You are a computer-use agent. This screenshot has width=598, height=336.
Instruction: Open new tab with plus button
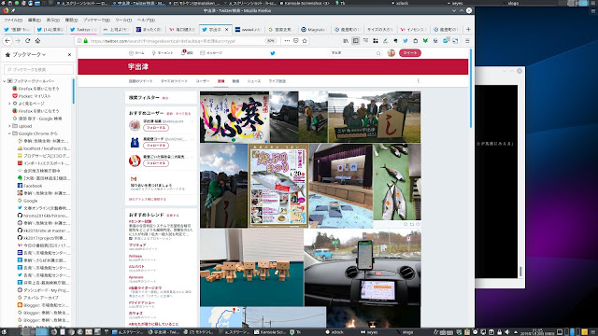point(468,29)
